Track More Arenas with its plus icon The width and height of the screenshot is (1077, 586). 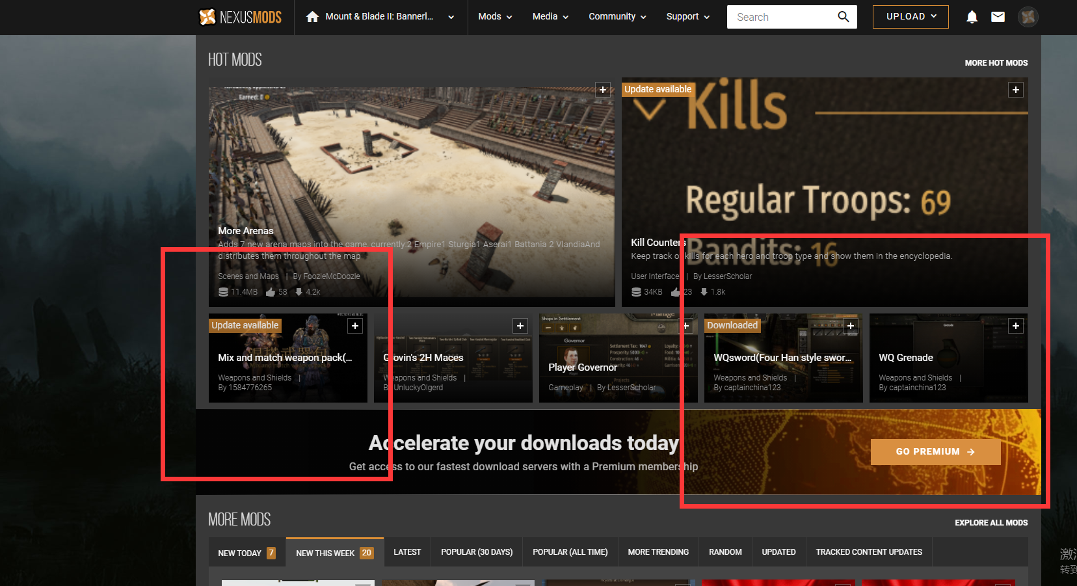pyautogui.click(x=603, y=90)
